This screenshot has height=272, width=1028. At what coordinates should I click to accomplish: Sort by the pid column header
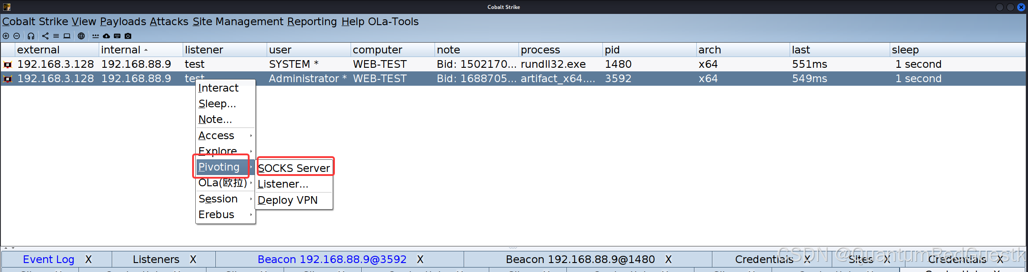pos(649,50)
